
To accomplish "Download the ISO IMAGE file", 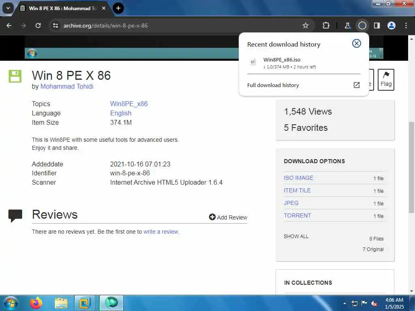I will click(x=298, y=178).
